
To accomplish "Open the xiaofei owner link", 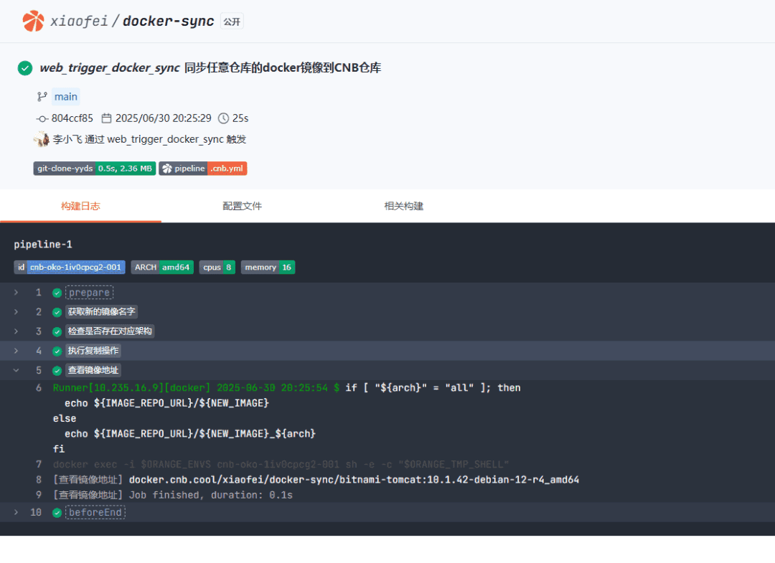I will tap(79, 22).
